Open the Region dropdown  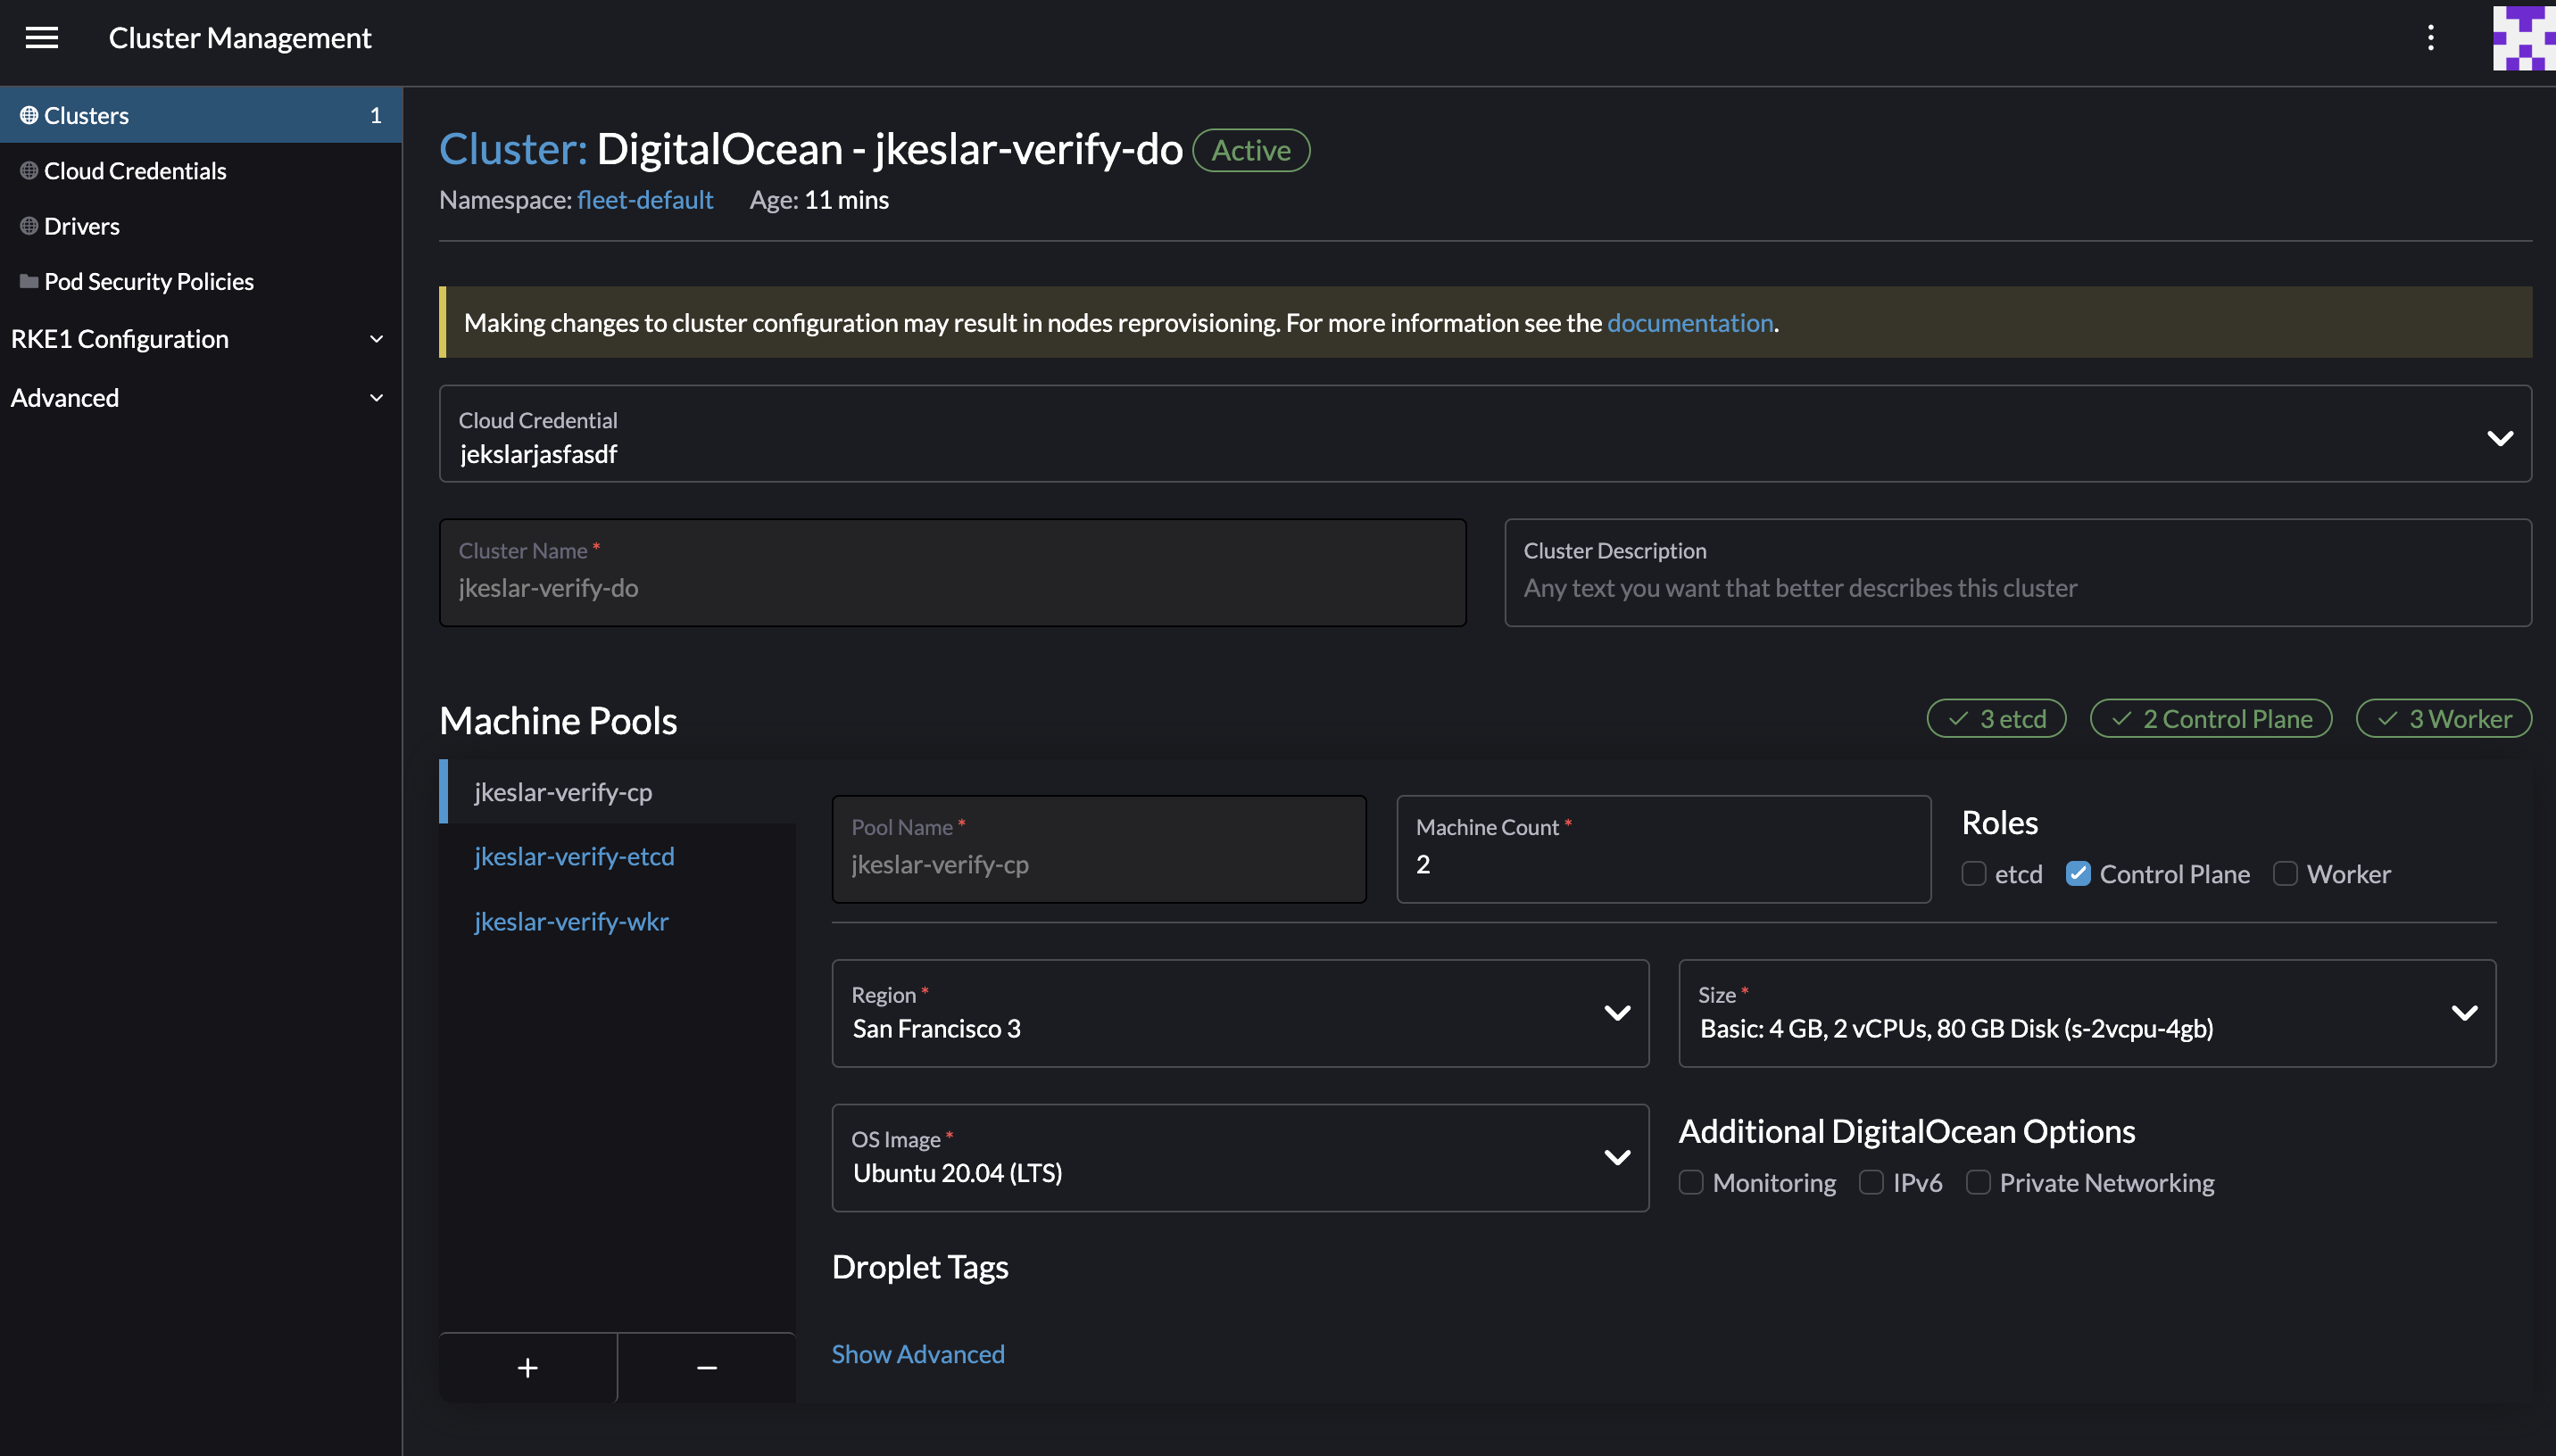click(1617, 1013)
